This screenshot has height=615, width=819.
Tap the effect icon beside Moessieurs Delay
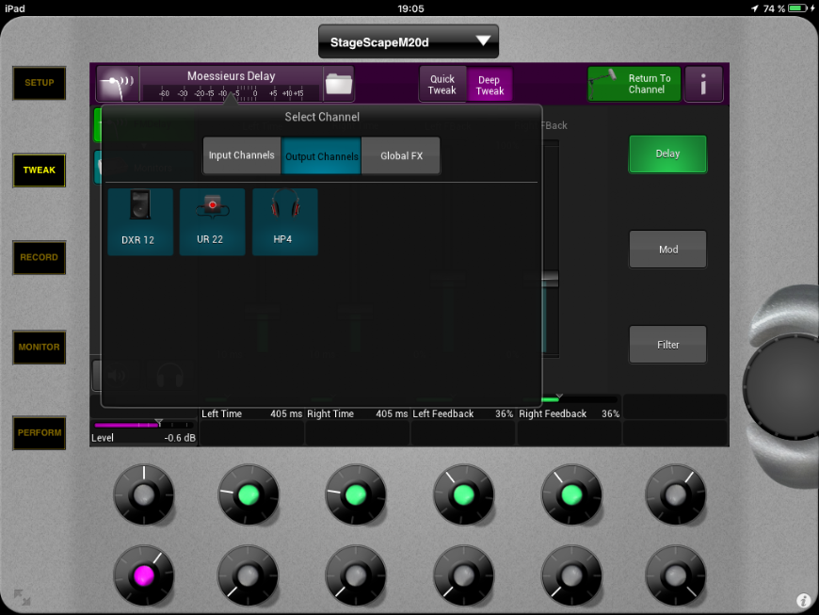tap(118, 84)
